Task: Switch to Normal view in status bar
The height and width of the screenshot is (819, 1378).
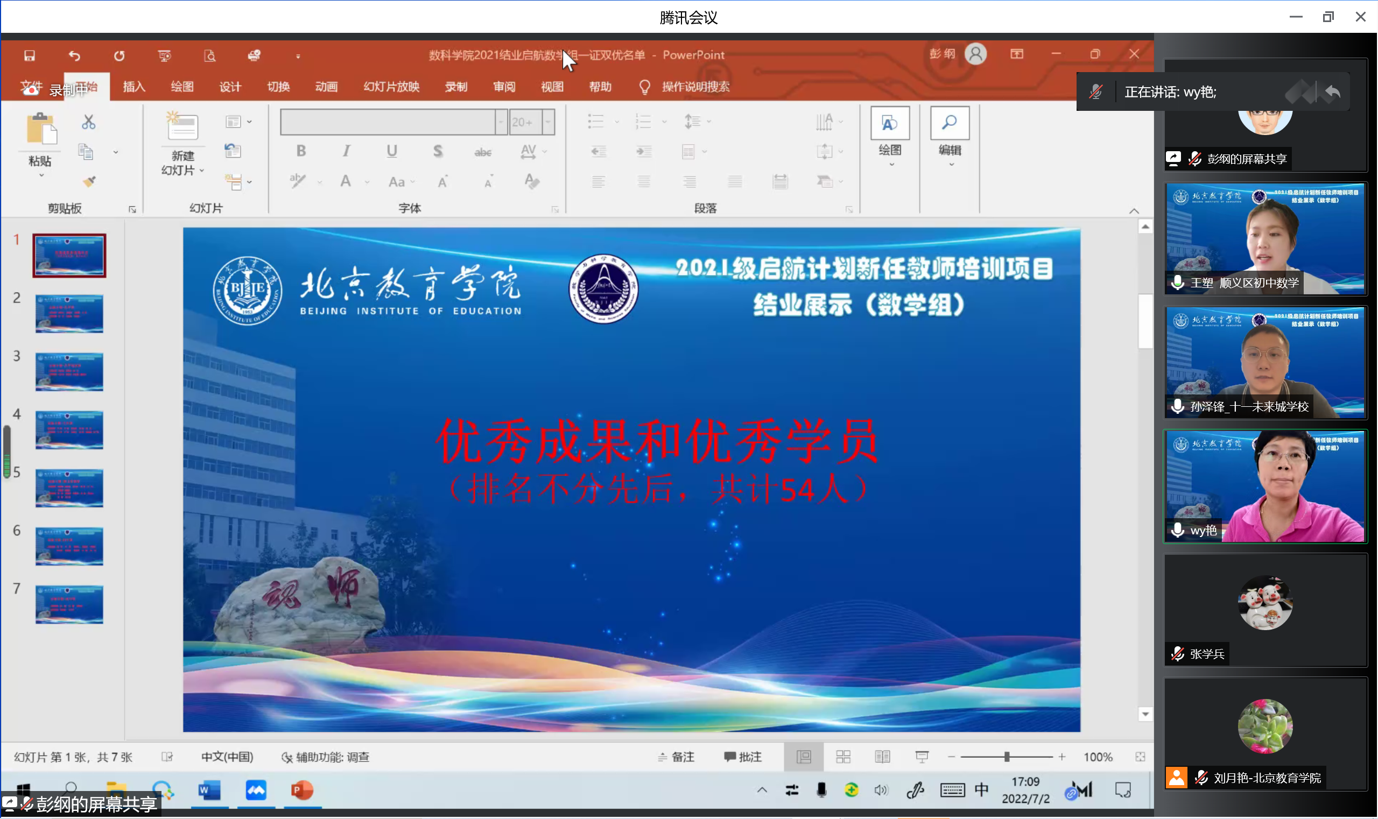Action: tap(804, 757)
